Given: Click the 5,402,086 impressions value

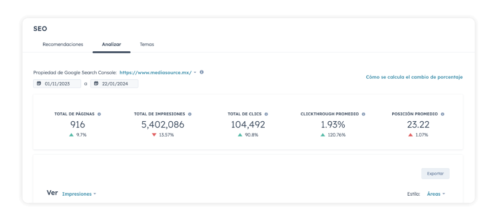Looking at the screenshot, I should point(163,125).
